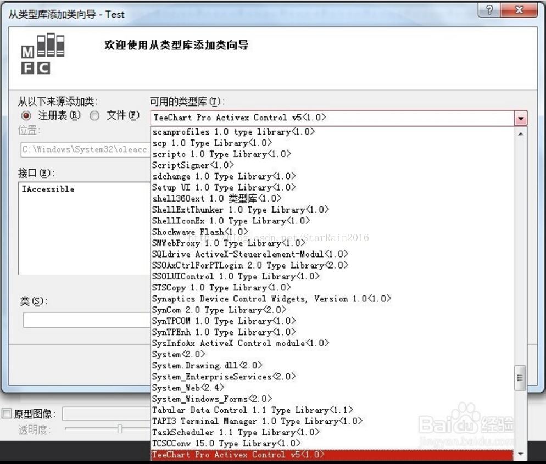Select SSOLUIControl 1.0 Type Library
Viewport: 546px width, 464px height.
pyautogui.click(x=332, y=276)
